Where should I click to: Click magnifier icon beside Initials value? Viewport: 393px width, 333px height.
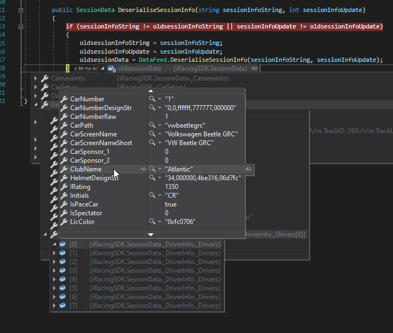click(152, 195)
